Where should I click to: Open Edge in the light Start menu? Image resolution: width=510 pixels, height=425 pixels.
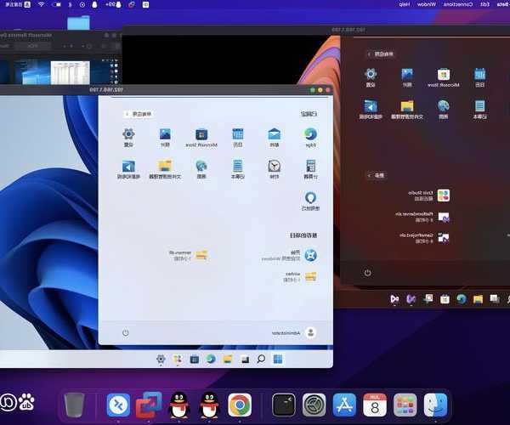pyautogui.click(x=310, y=134)
